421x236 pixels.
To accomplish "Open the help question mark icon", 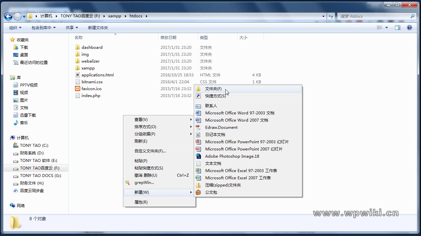I will pos(409,28).
